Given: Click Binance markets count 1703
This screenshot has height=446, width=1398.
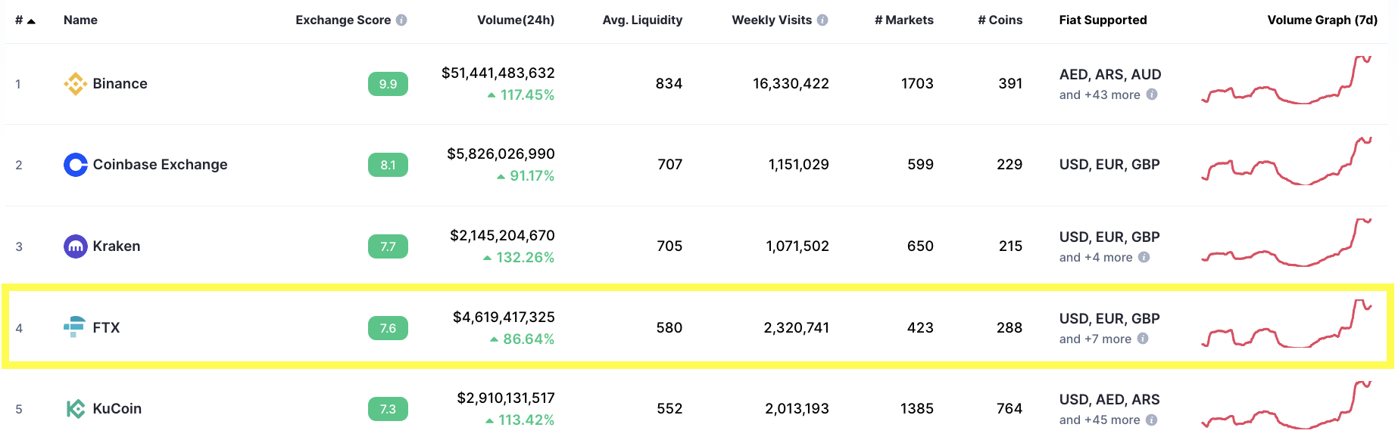Looking at the screenshot, I should [917, 84].
